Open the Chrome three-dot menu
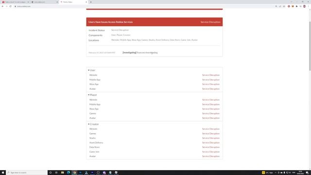Viewport: 311px width, 175px height. pyautogui.click(x=308, y=6)
